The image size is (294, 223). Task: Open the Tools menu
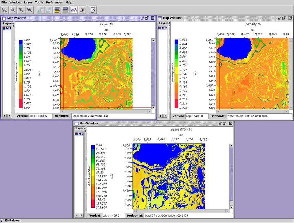click(39, 2)
